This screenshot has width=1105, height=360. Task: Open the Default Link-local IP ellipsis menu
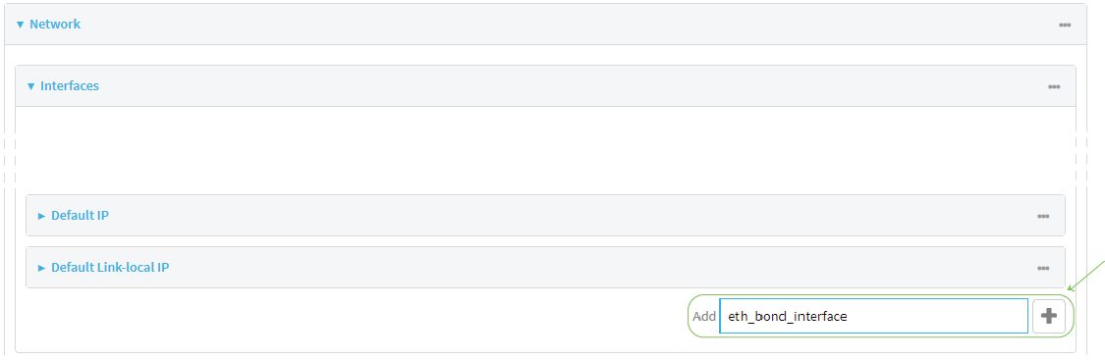pyautogui.click(x=1043, y=268)
